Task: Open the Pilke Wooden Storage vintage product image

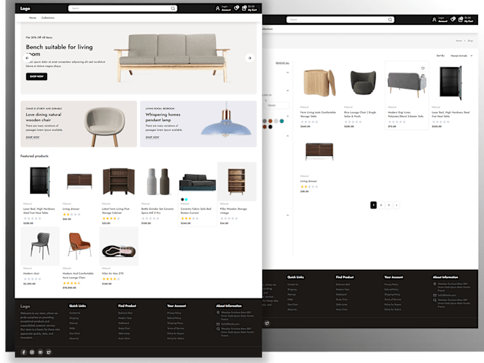Action: 237,182
